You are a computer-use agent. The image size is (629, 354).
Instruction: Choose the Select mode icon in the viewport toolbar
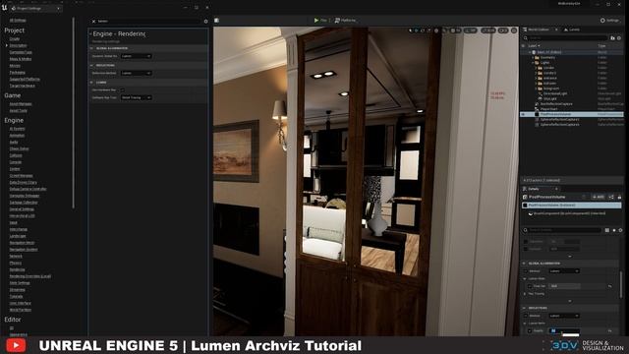pos(410,30)
